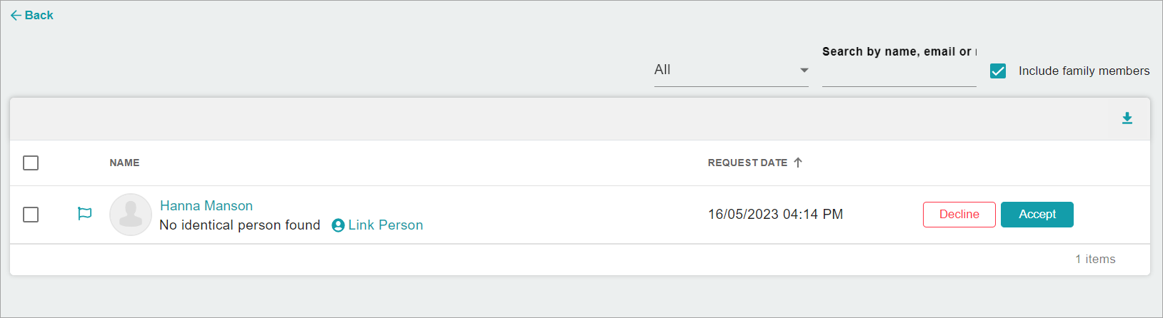Accept Hanna Manson's request
Screen dimensions: 1163x318
coord(1037,215)
